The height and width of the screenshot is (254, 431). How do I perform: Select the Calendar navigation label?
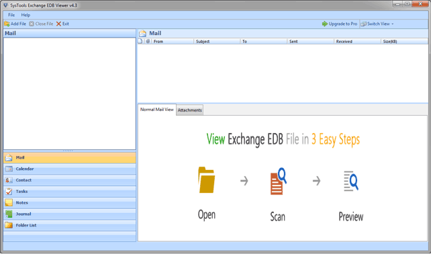tap(25, 169)
